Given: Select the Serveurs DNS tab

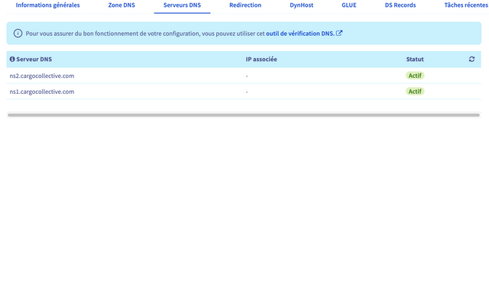Looking at the screenshot, I should (x=182, y=5).
